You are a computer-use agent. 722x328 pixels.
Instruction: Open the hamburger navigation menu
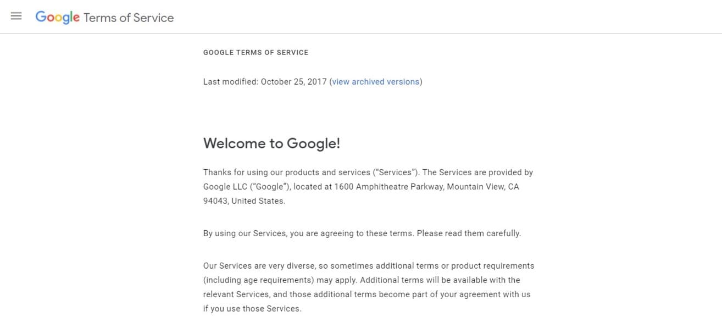[16, 16]
